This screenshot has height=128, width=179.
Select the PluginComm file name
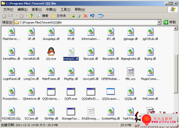tap(150, 79)
